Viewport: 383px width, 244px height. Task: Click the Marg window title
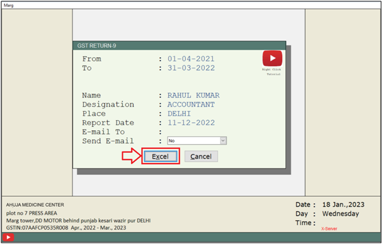click(x=9, y=6)
